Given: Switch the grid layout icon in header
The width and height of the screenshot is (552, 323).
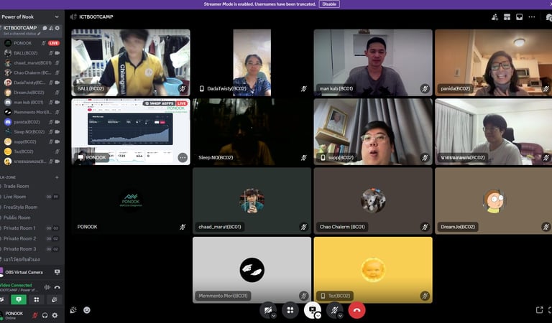Looking at the screenshot, I should (507, 17).
